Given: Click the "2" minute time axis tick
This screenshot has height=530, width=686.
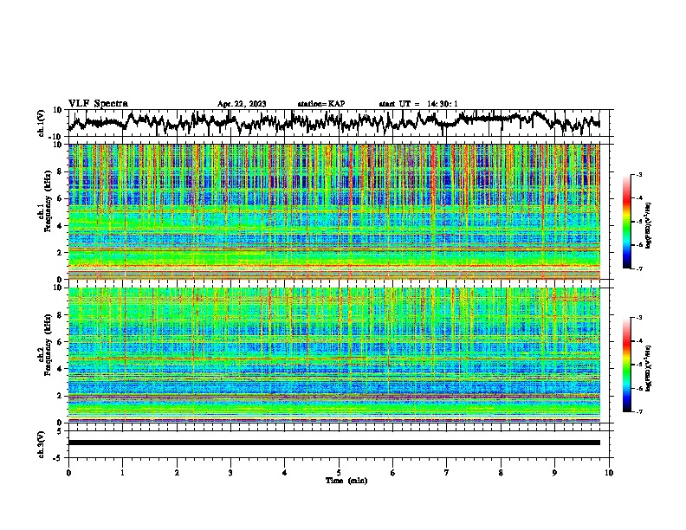Looking at the screenshot, I should click(177, 473).
